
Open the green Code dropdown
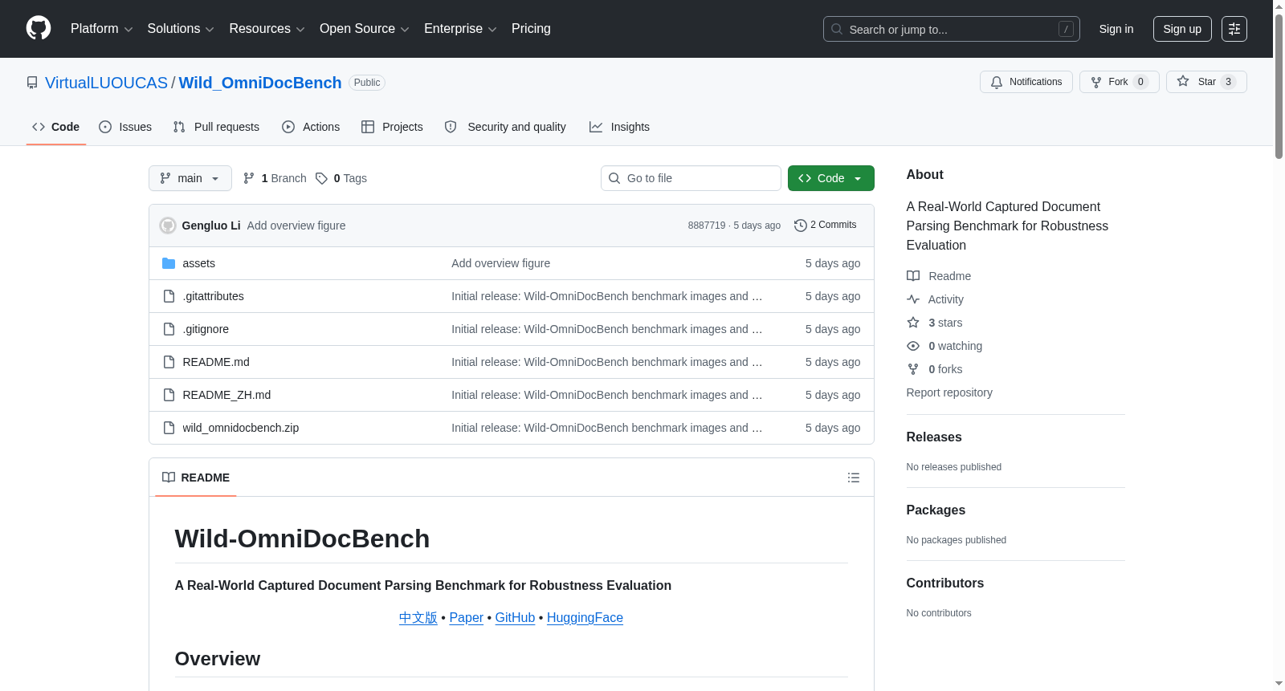tap(830, 178)
